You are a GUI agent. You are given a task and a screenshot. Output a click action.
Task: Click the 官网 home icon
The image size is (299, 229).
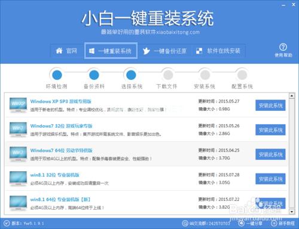[x=59, y=51]
